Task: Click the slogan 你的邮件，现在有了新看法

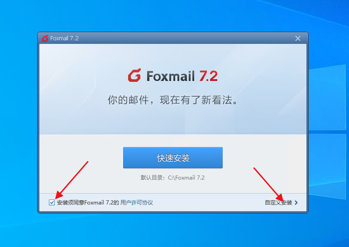Action: (173, 100)
